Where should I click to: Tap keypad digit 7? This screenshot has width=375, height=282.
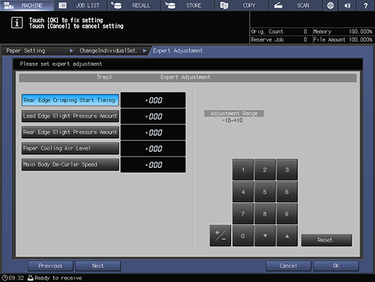tap(243, 214)
